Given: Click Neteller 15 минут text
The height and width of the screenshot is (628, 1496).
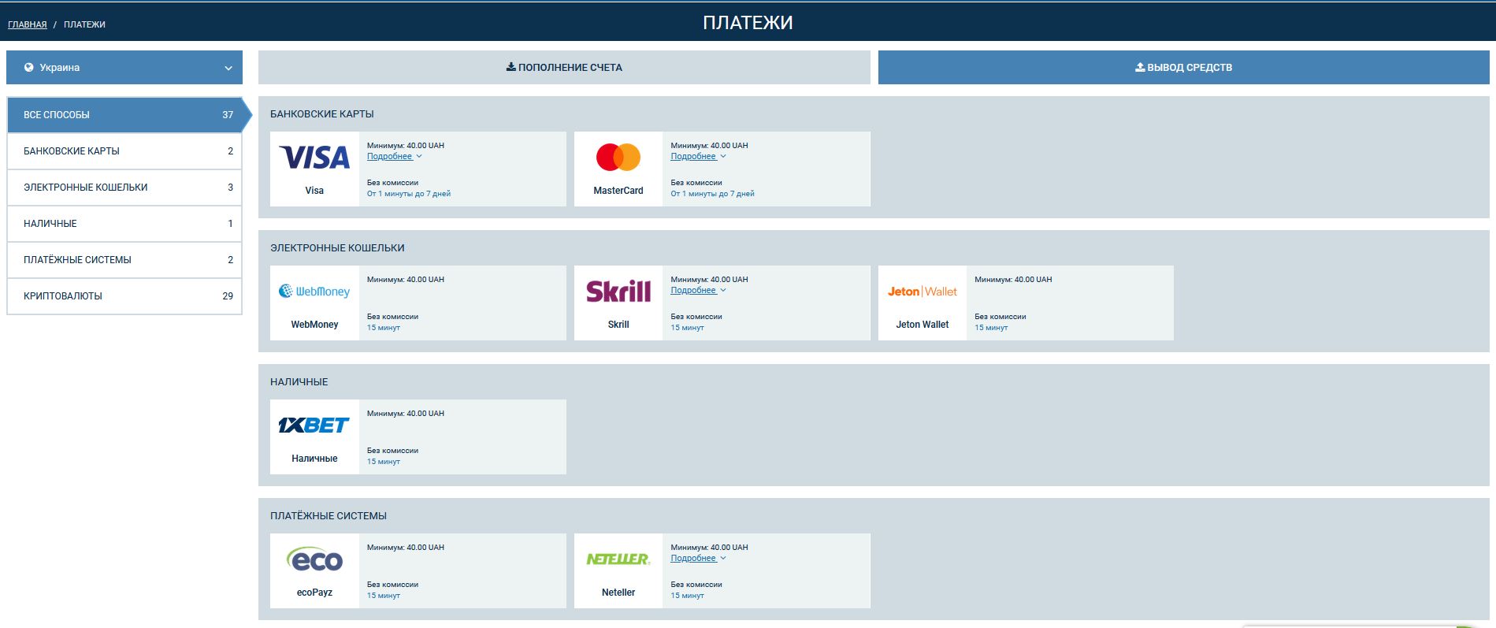Looking at the screenshot, I should pyautogui.click(x=688, y=596).
